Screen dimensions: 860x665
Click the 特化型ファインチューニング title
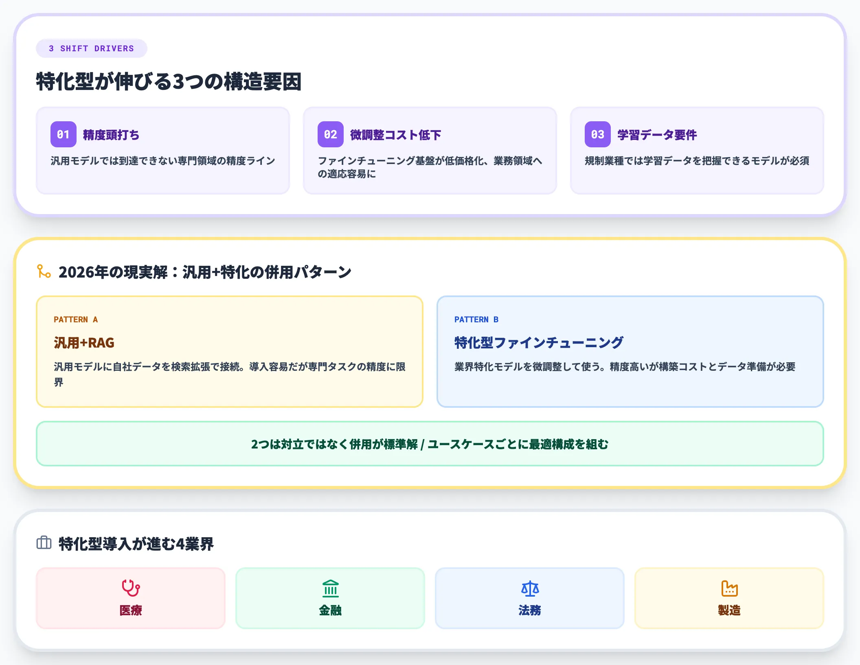point(539,343)
